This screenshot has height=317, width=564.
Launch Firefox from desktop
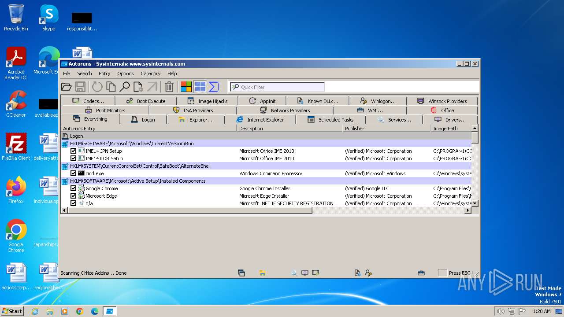[16, 190]
